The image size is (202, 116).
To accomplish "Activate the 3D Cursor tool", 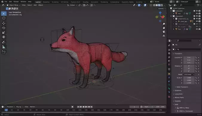I will click(4, 18).
